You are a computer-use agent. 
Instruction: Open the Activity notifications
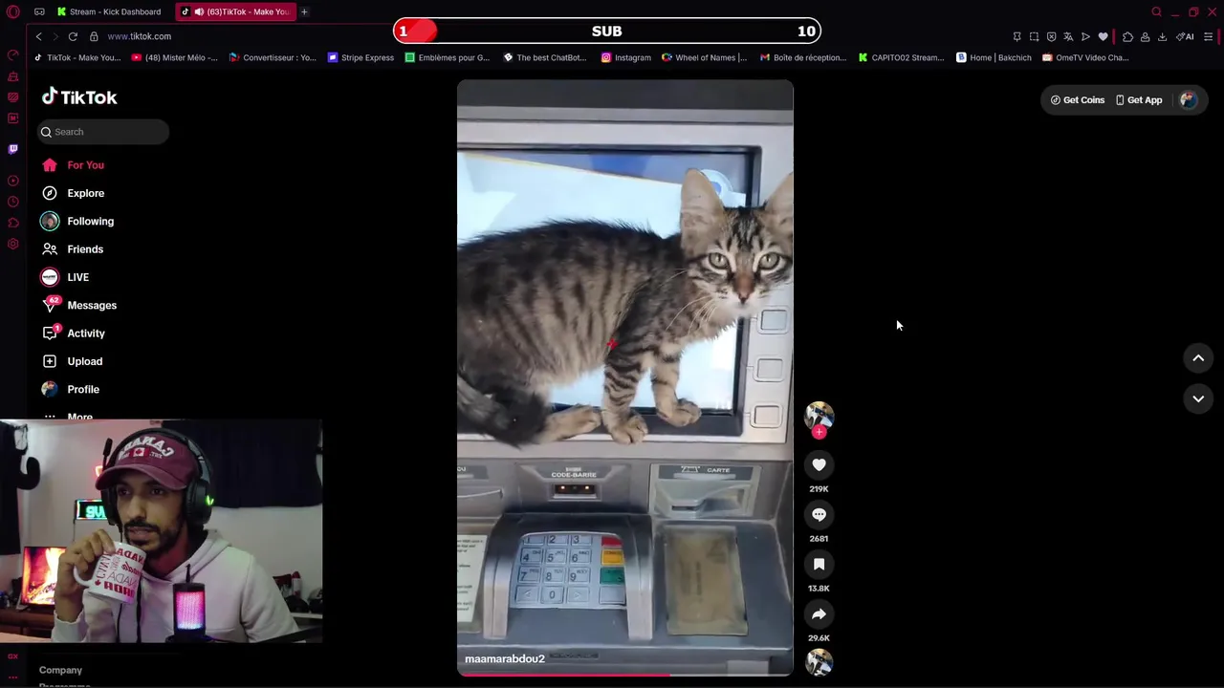coord(73,333)
